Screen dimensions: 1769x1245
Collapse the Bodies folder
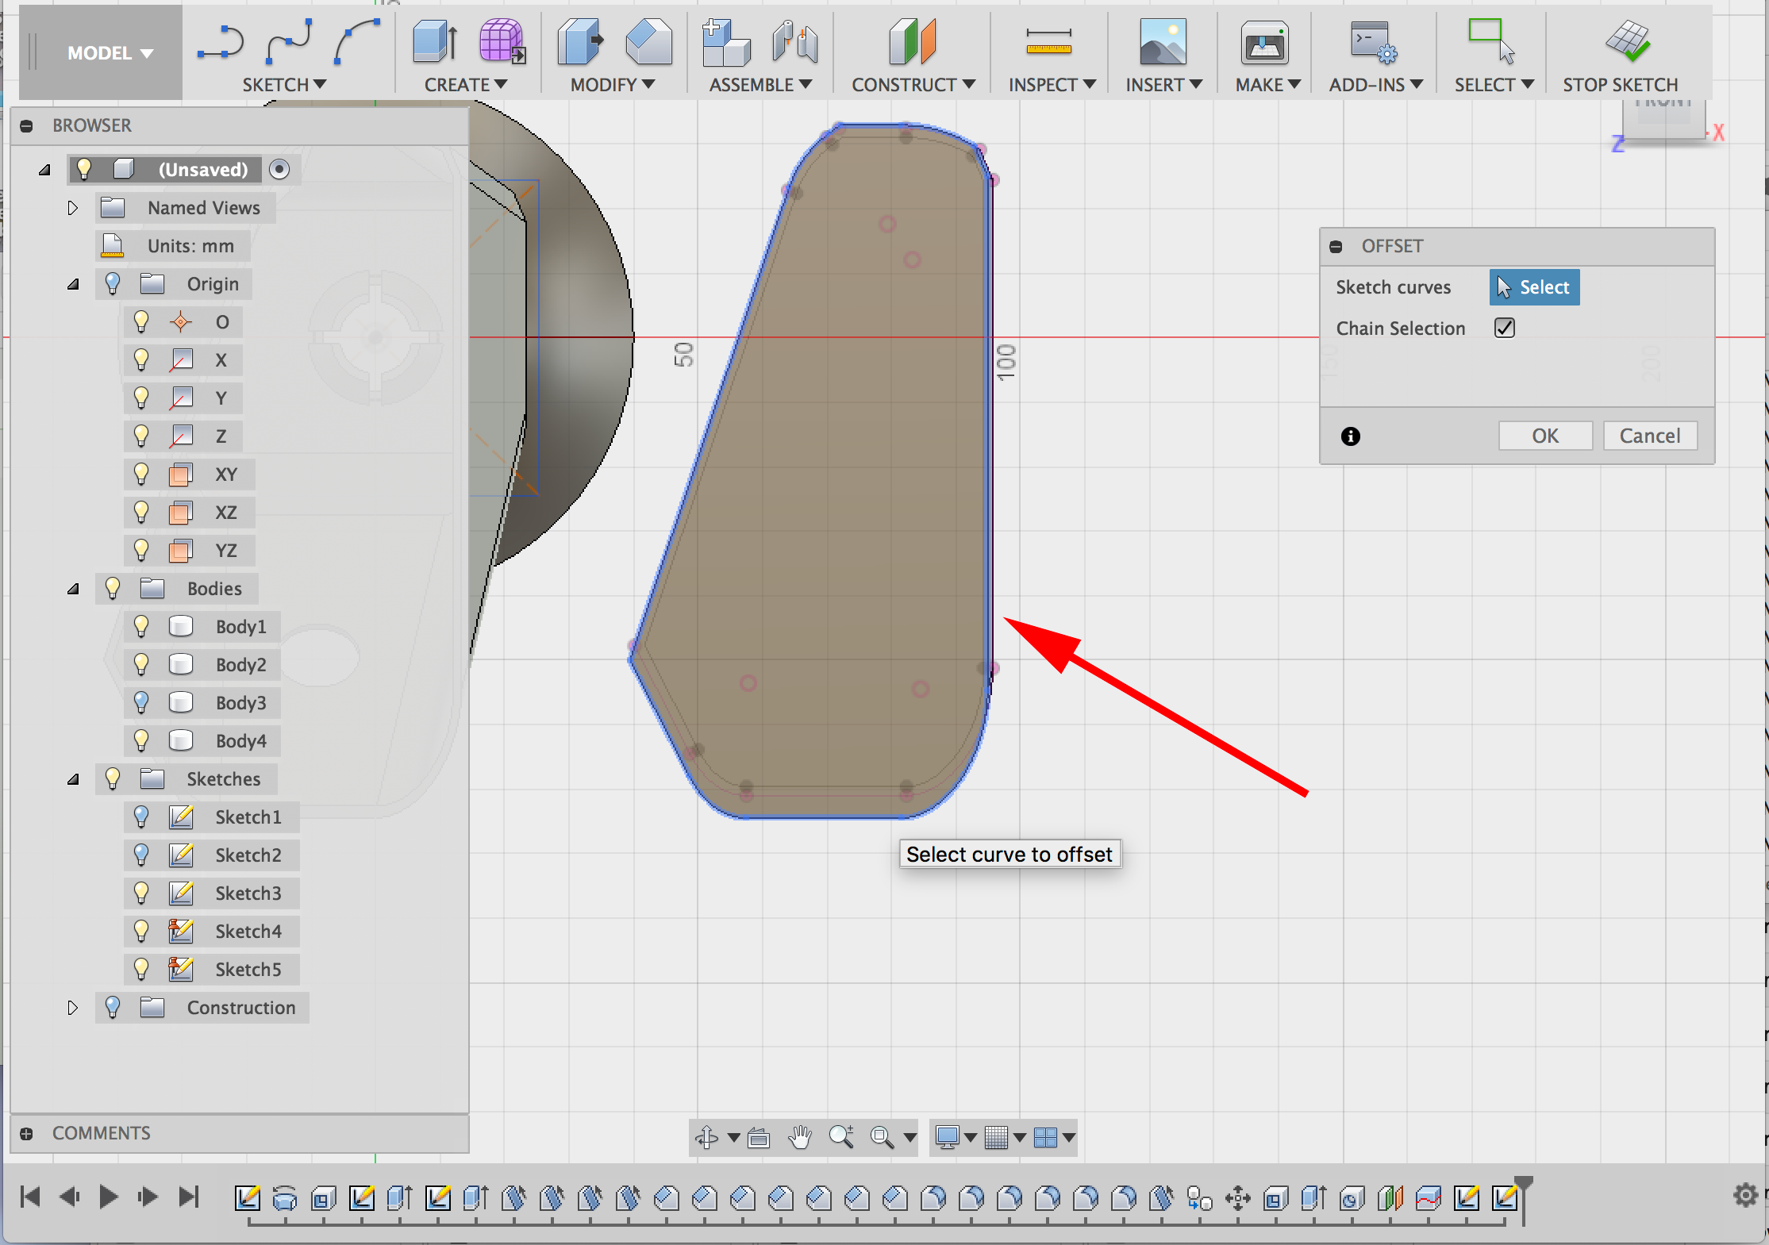[x=73, y=589]
